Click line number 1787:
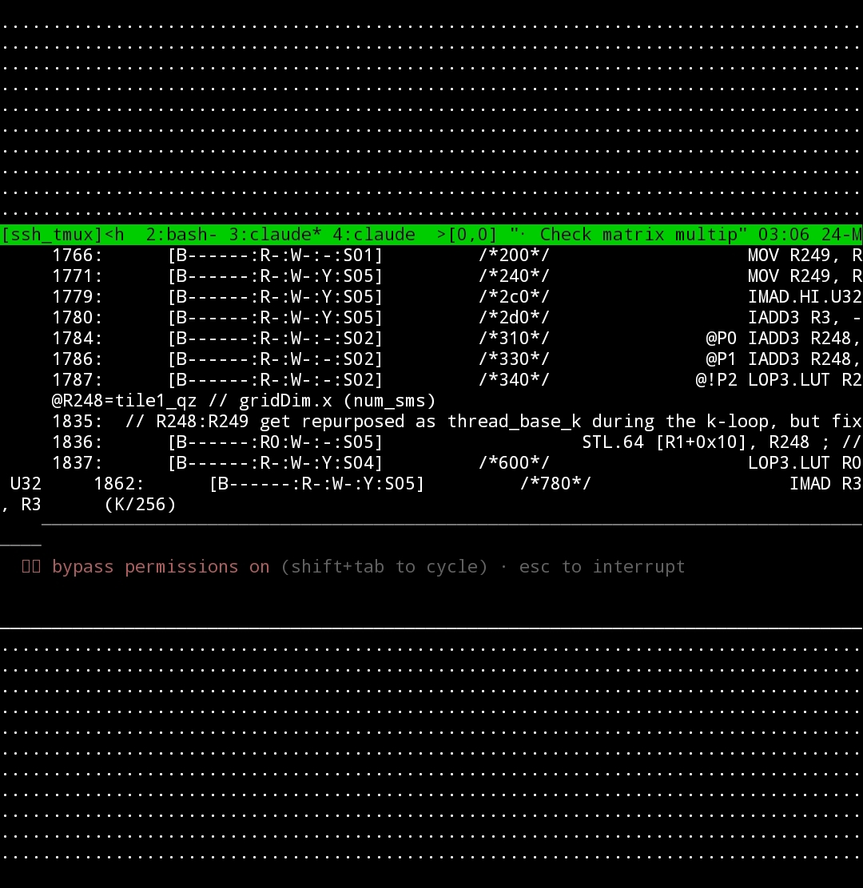Screen dimensions: 863x888 point(78,380)
